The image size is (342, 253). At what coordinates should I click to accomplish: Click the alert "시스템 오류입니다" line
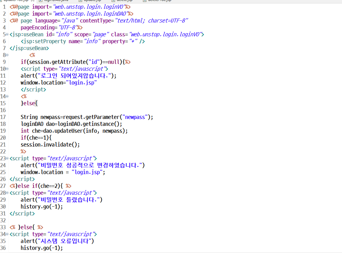[57, 241]
